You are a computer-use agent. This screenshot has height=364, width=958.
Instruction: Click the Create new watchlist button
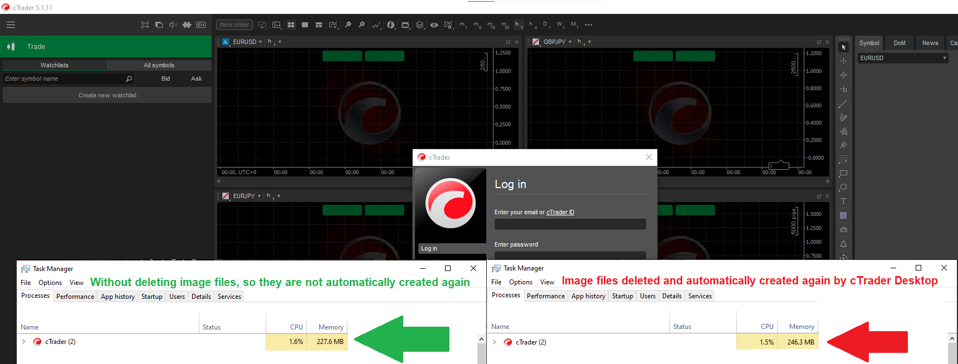[107, 95]
